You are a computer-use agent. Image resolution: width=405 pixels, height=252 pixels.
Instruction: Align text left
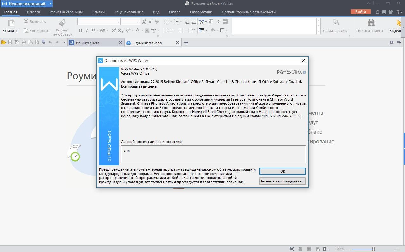(167, 30)
